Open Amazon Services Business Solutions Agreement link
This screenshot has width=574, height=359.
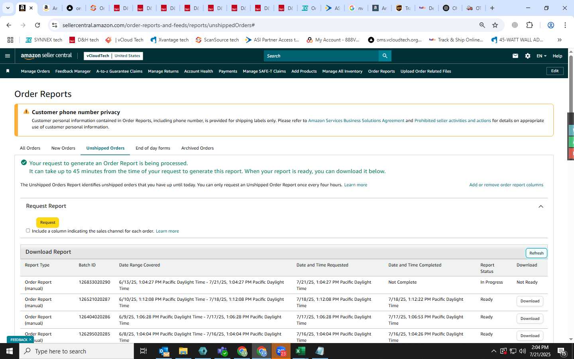click(356, 120)
